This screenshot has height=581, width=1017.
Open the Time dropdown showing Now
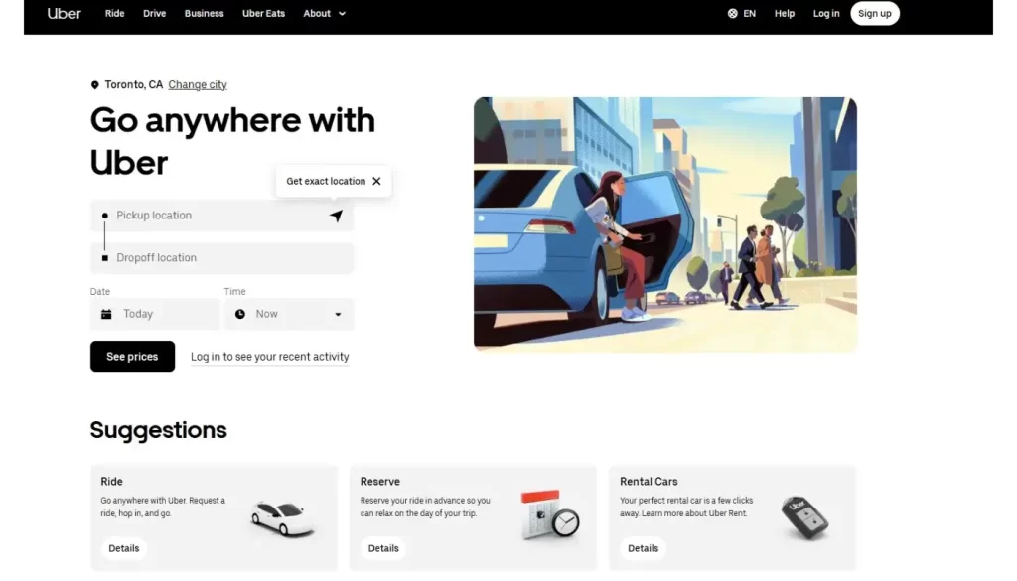click(289, 314)
